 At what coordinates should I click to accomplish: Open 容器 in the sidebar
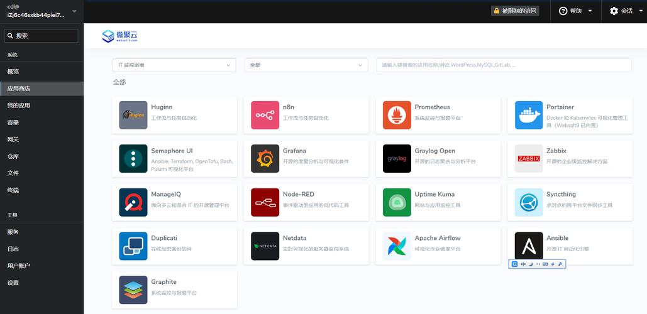(x=13, y=122)
